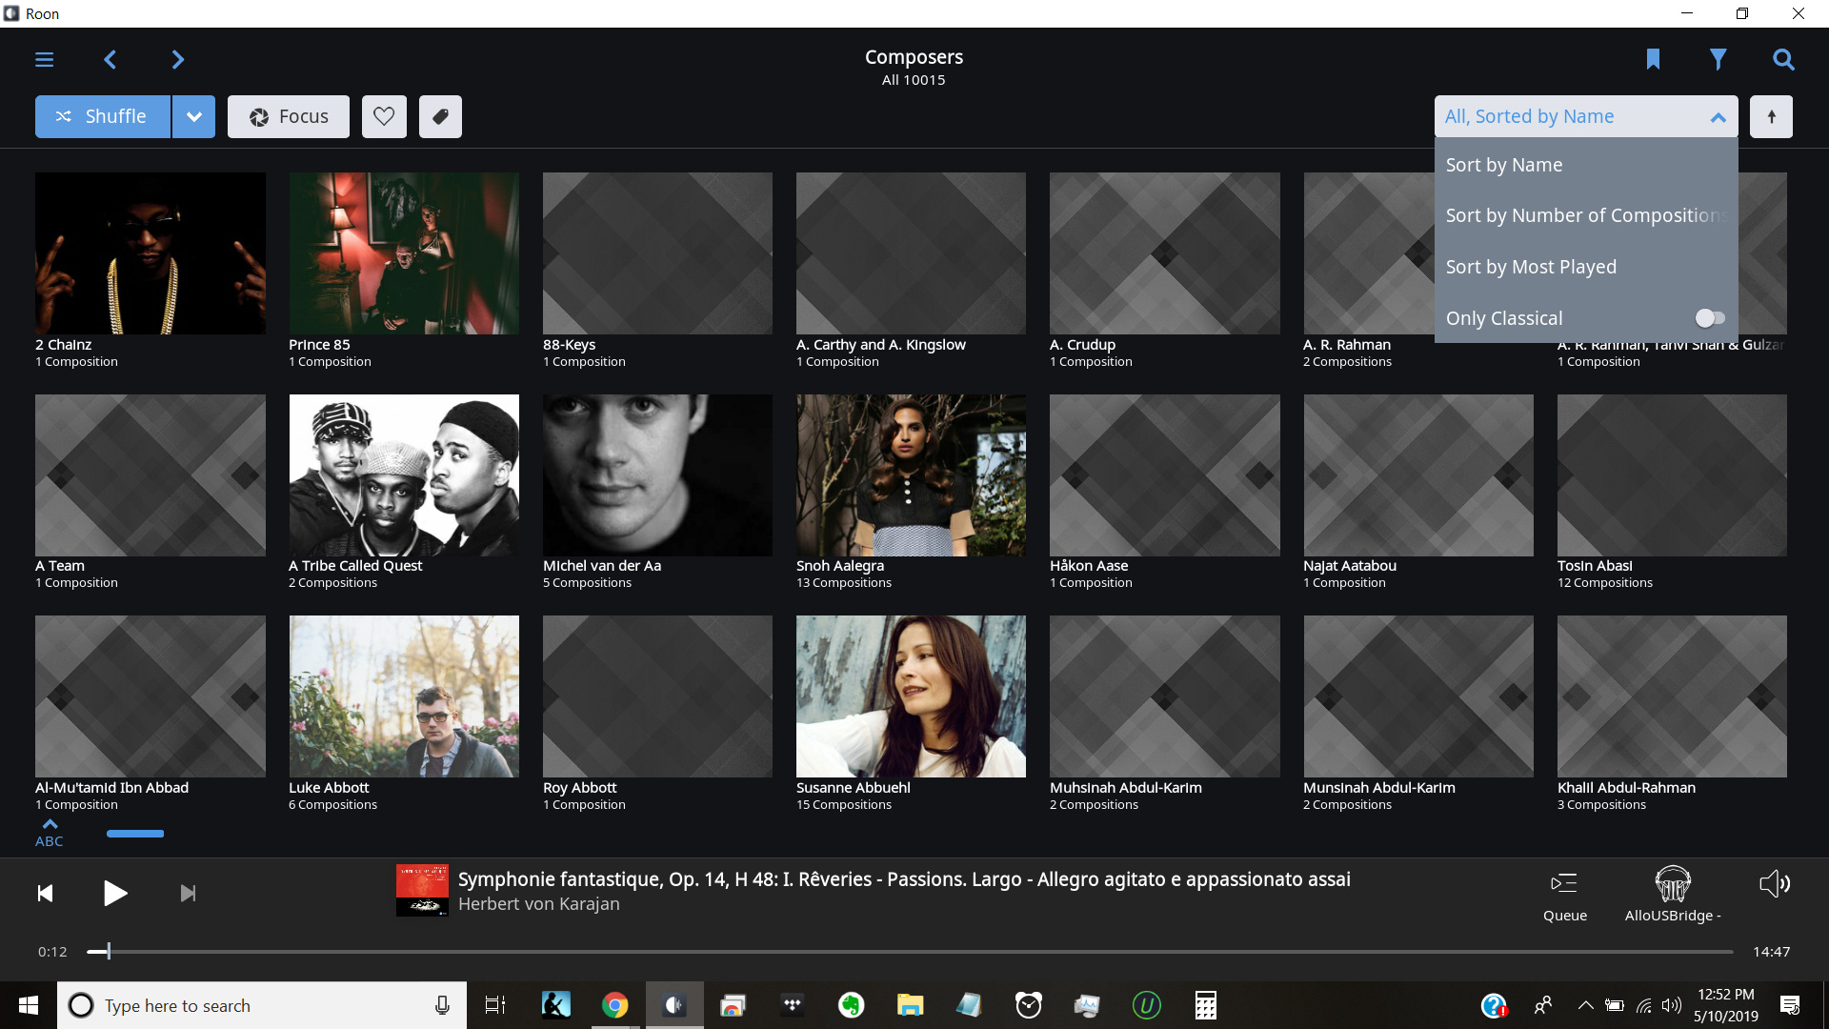Open the search magnifier icon
The image size is (1829, 1029).
[1783, 60]
